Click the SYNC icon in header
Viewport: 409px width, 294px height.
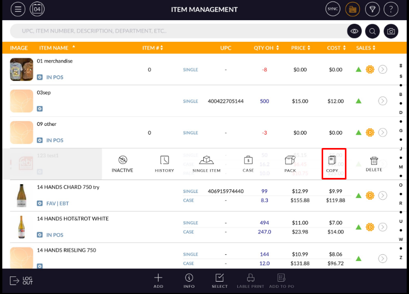click(332, 9)
